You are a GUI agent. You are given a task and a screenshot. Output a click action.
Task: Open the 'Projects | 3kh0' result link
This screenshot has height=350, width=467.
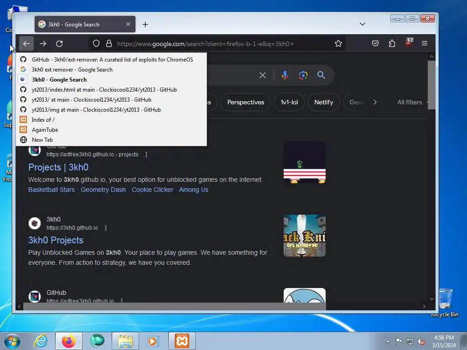58,167
